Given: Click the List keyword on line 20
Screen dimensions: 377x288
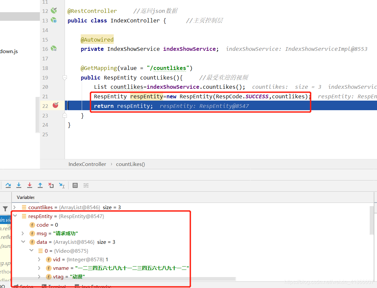Looking at the screenshot, I should click(x=100, y=87).
